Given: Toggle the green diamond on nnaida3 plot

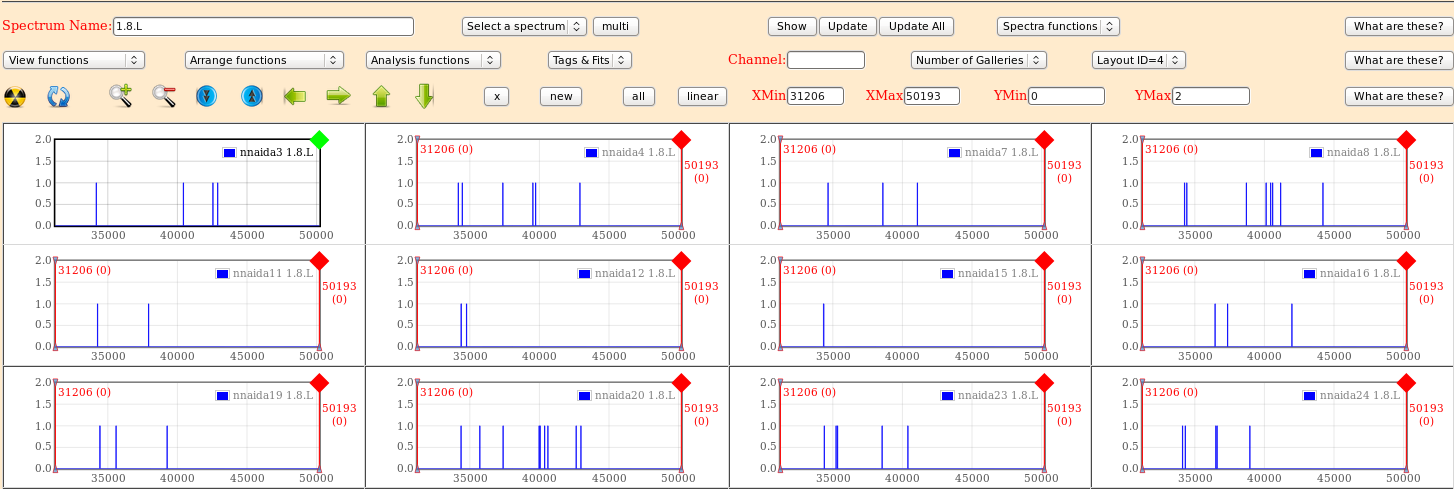Looking at the screenshot, I should (319, 139).
